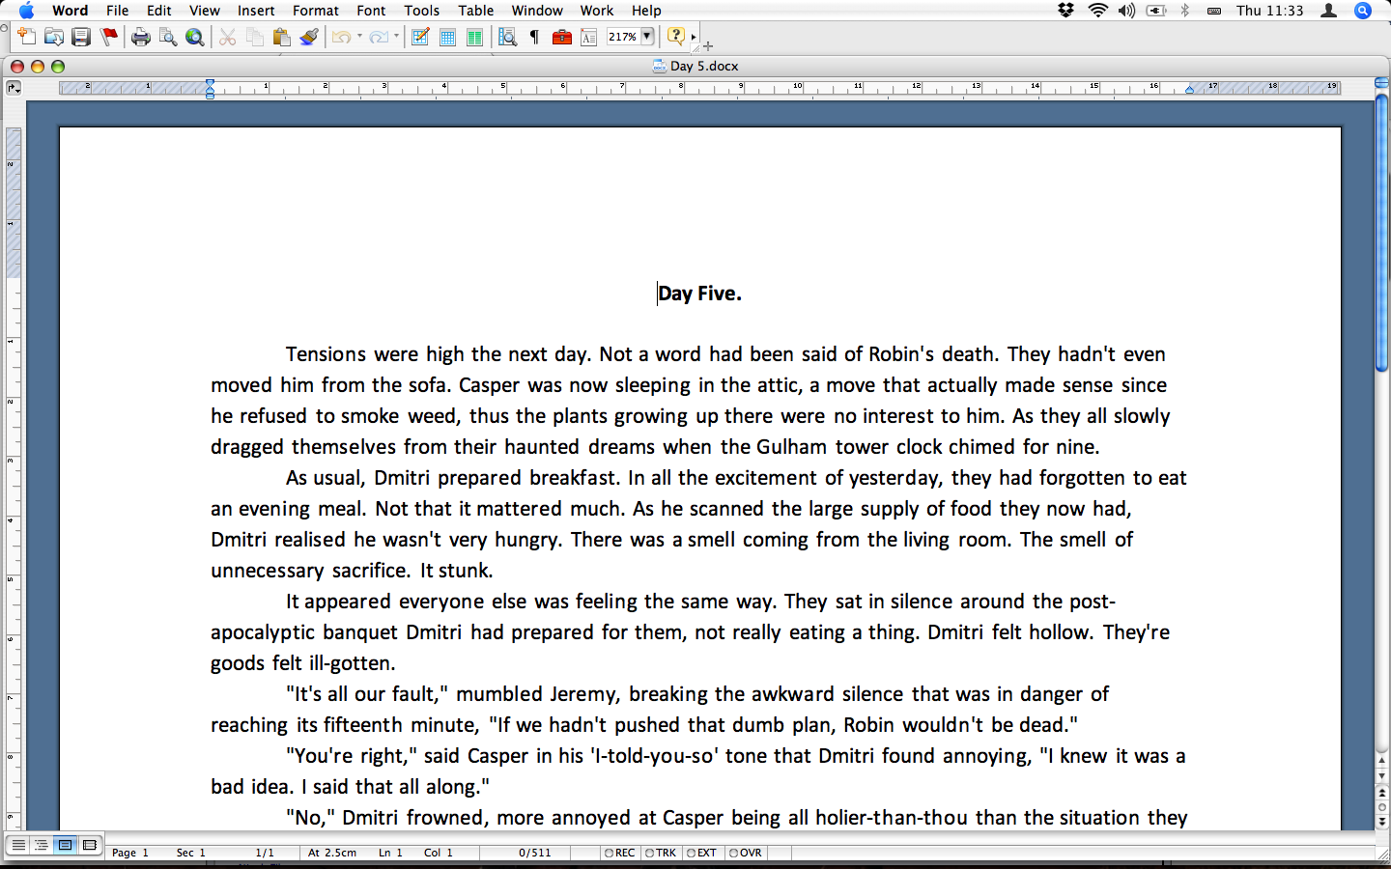Toggle OVR overtype mode in status bar

point(746,853)
